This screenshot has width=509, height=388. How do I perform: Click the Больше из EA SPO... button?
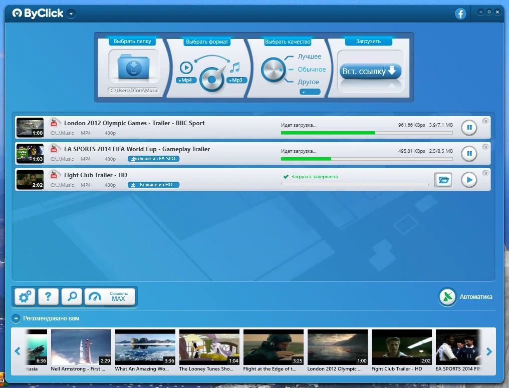pyautogui.click(x=153, y=159)
